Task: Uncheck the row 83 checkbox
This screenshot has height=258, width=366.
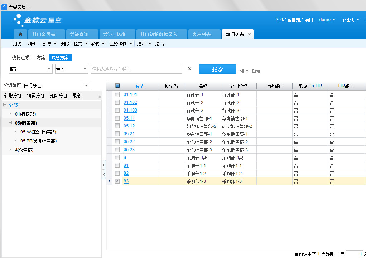Action: (x=117, y=181)
